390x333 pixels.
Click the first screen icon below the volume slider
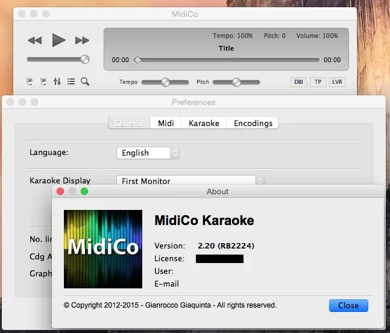pyautogui.click(x=30, y=81)
